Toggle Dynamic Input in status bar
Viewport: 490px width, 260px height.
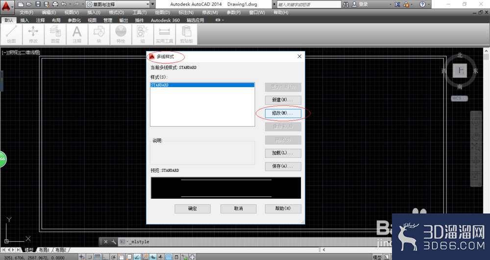click(153, 257)
